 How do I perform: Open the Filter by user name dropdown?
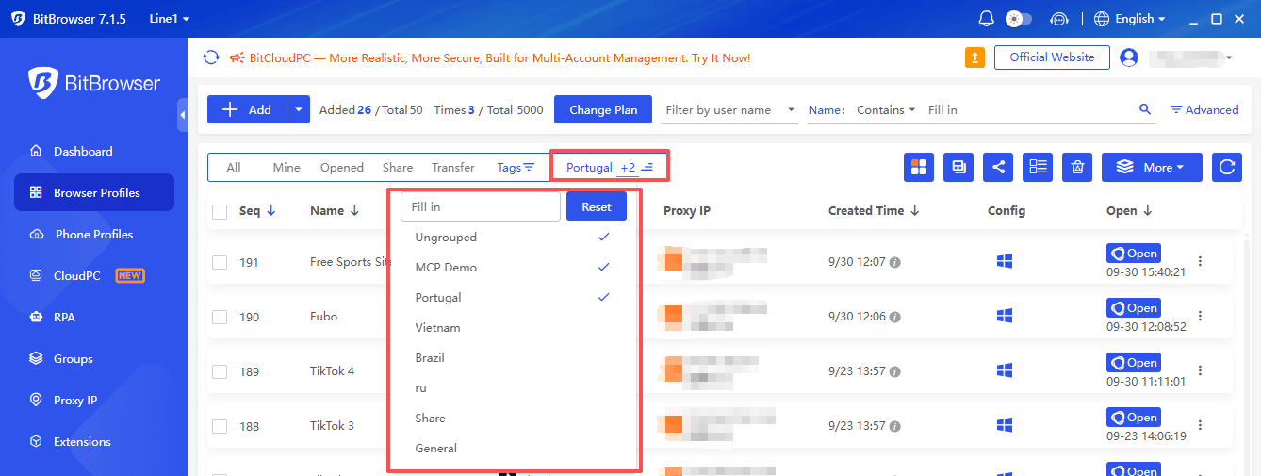point(730,110)
